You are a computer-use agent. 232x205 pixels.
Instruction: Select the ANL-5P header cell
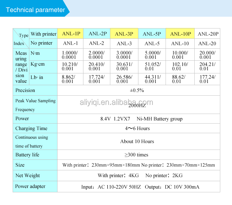coord(152,33)
